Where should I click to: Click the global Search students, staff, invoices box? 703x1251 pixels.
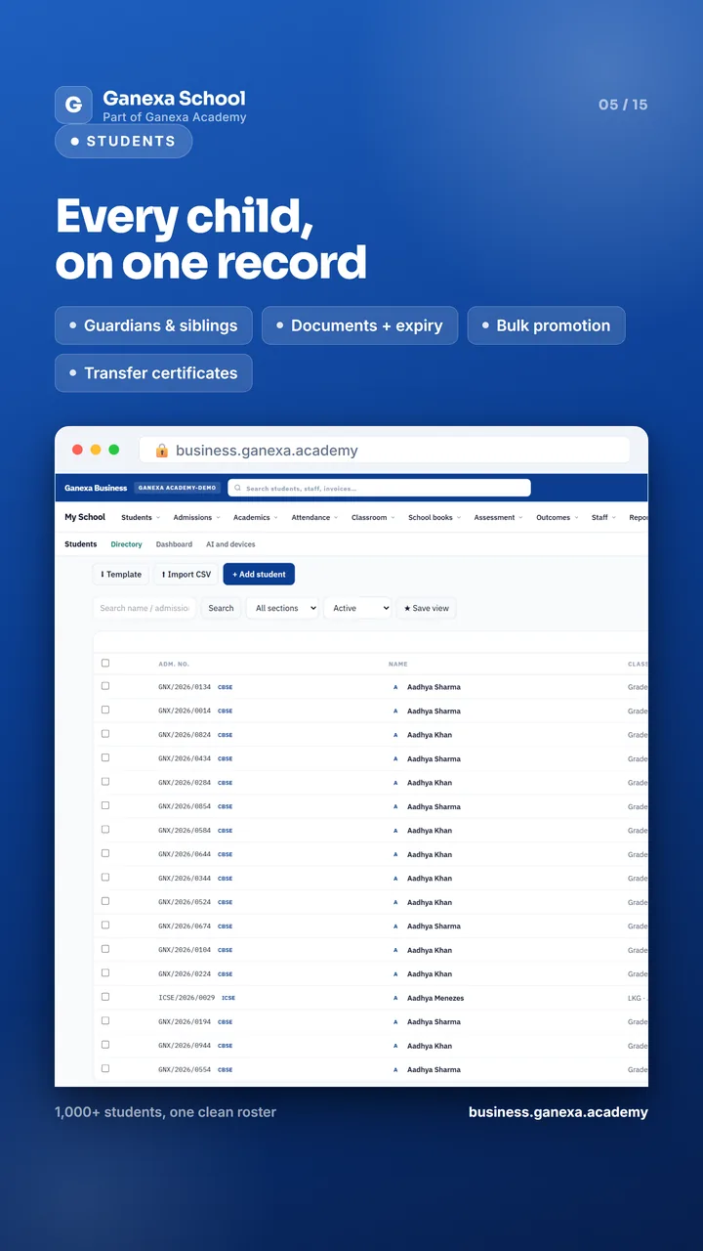click(x=379, y=488)
